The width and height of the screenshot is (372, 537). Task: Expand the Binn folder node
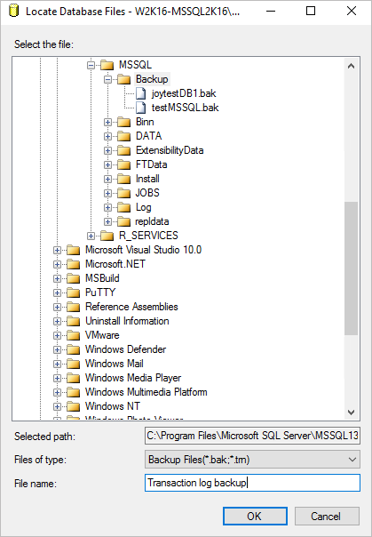pyautogui.click(x=107, y=122)
